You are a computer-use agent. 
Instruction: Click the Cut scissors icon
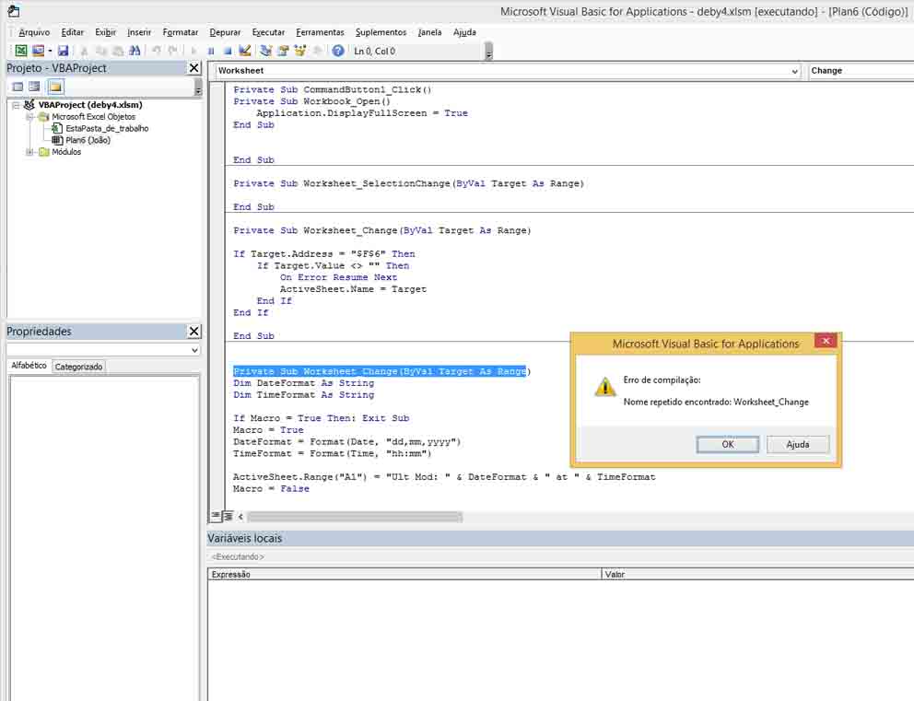pos(85,51)
